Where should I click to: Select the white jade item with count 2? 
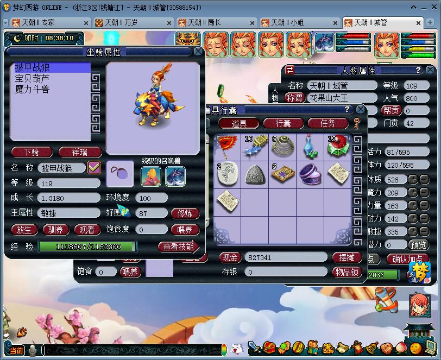tap(227, 174)
